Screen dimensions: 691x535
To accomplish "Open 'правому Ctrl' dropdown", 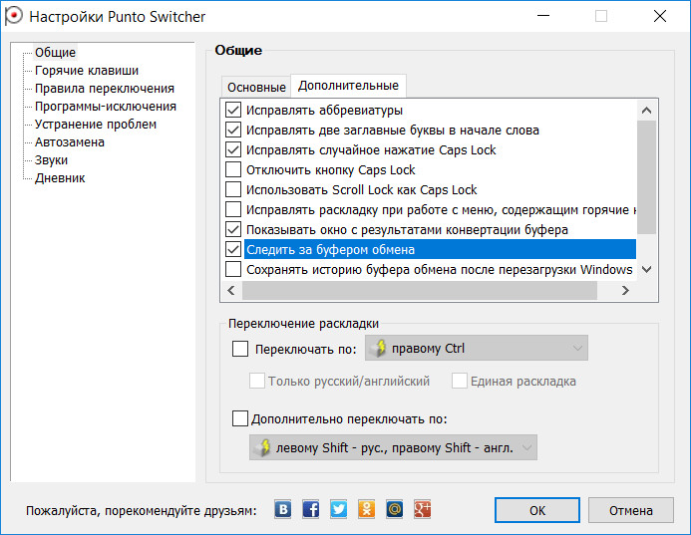I will click(477, 348).
